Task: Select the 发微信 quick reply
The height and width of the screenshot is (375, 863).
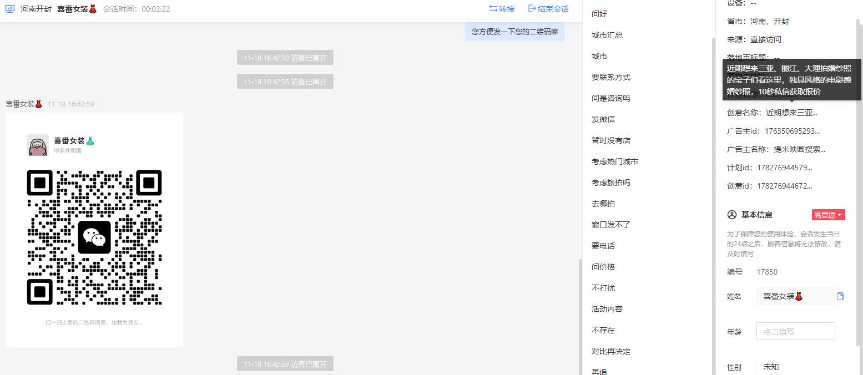Action: tap(603, 119)
